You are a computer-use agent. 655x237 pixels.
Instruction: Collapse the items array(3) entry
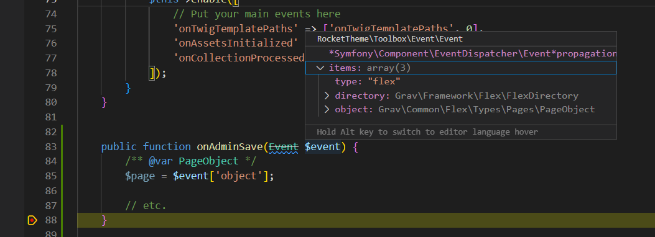click(321, 68)
